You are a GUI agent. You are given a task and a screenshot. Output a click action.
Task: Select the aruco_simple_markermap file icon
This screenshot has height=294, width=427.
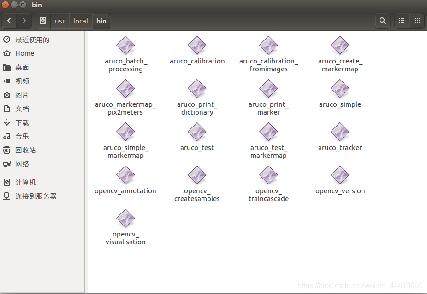click(125, 132)
